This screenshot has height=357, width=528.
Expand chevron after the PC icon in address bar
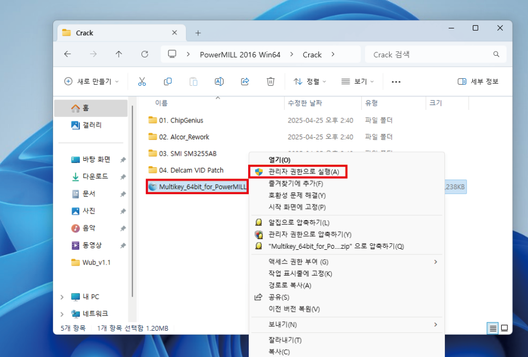click(x=188, y=54)
